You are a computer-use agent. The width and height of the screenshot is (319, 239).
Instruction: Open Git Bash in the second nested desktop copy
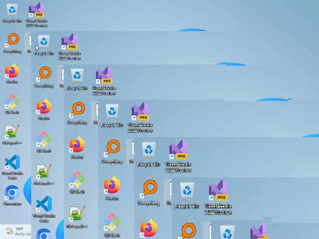[77, 182]
